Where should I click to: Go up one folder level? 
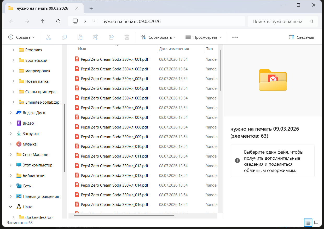(x=43, y=21)
